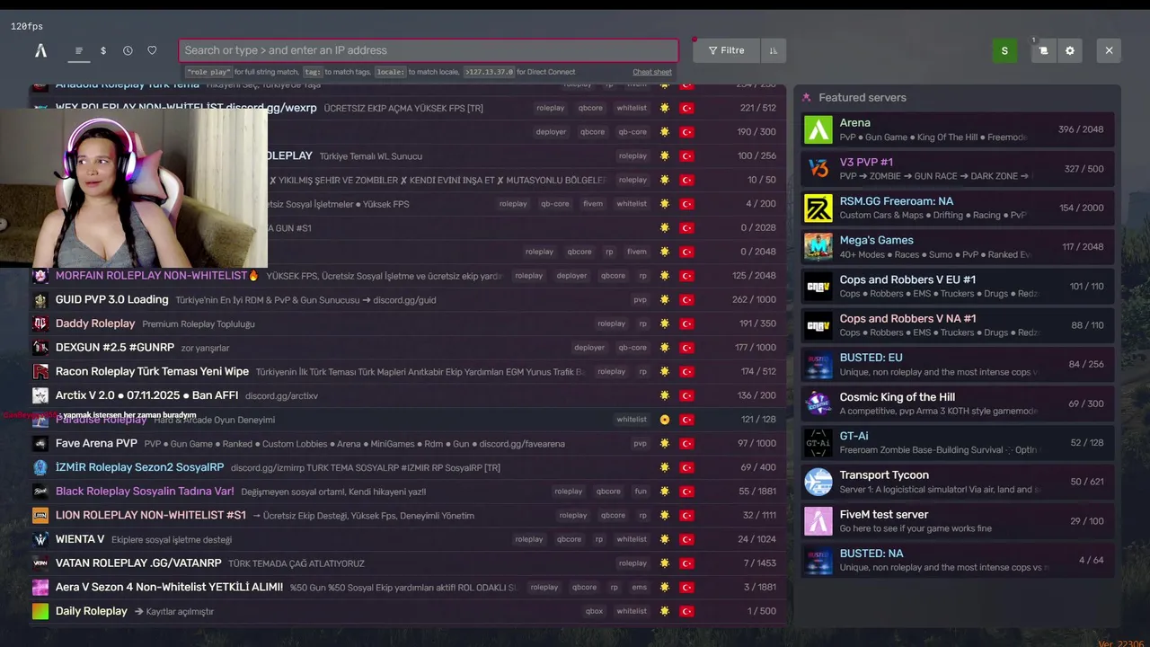Image resolution: width=1150 pixels, height=647 pixels.
Task: Open the Cheat sheet link
Action: [652, 72]
